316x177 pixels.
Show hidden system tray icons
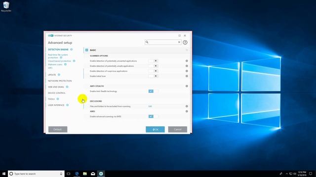click(287, 174)
